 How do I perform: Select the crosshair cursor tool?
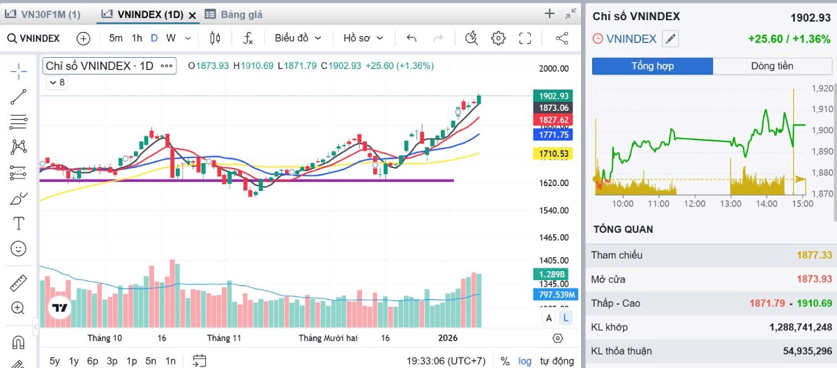(19, 70)
